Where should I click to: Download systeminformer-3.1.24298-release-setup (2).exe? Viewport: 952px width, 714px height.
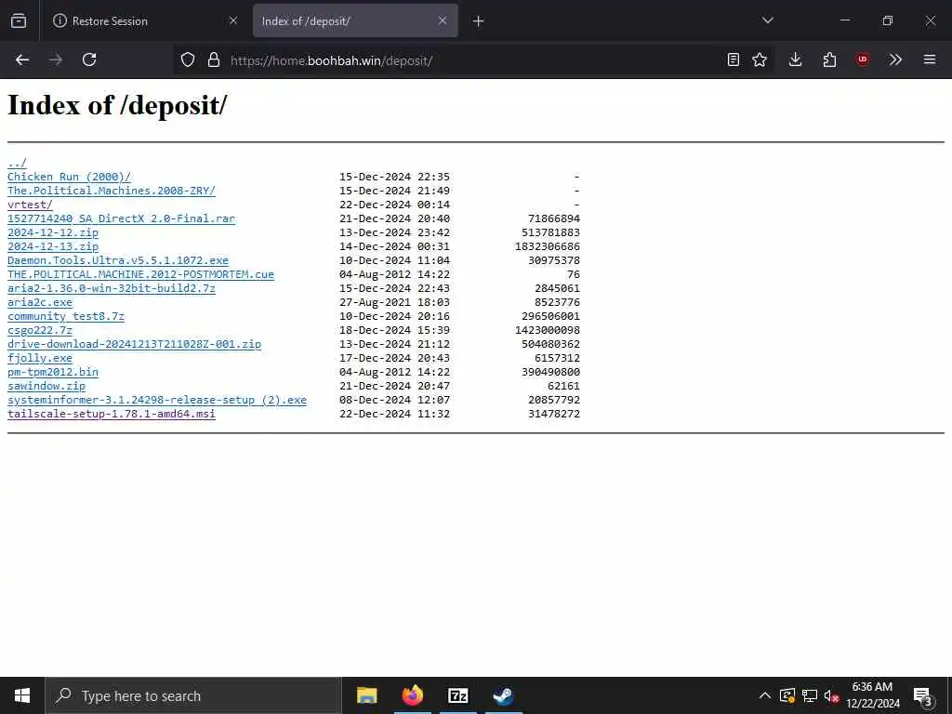pyautogui.click(x=156, y=400)
